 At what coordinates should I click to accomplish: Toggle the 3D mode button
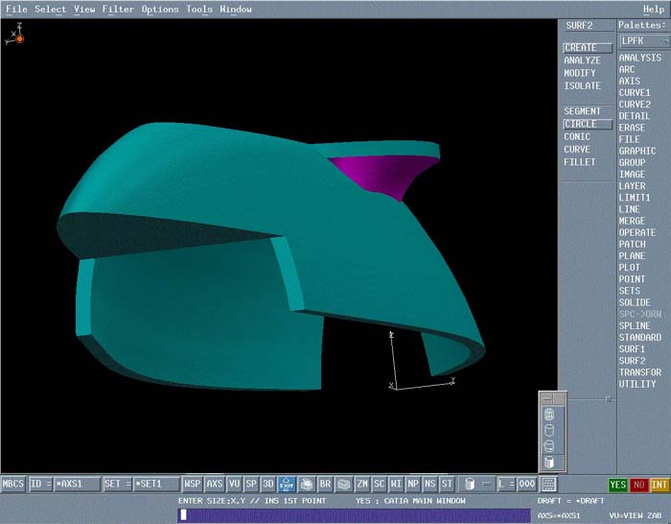[x=268, y=485]
